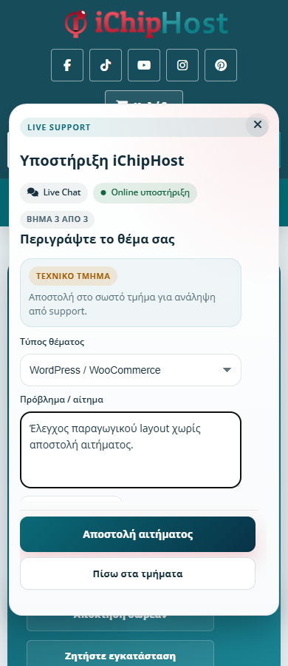288x666 pixels.
Task: Focus the Πρόβλημα / αίτημα text area
Action: (131, 450)
